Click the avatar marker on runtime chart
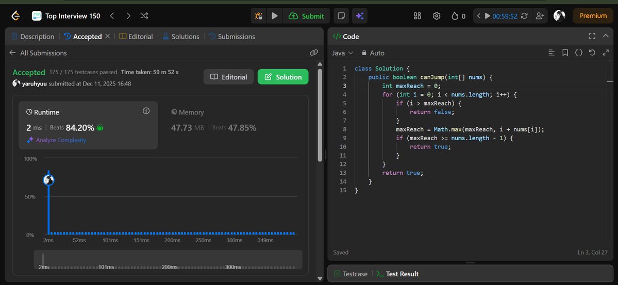Viewport: 618px width, 285px height. click(x=48, y=180)
